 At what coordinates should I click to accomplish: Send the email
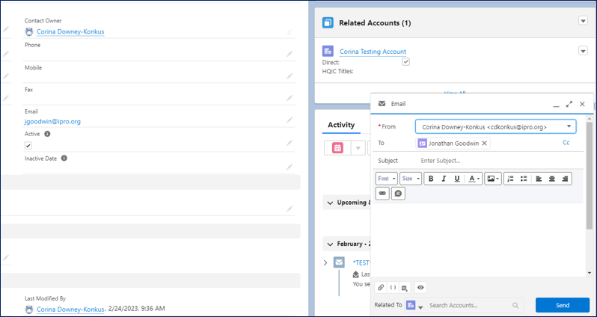pos(563,305)
